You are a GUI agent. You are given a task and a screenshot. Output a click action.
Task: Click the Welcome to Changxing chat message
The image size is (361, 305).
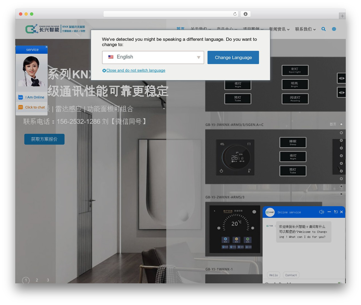tap(303, 232)
